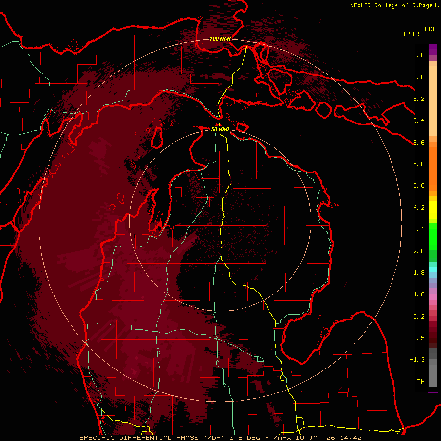Screen dimensions: 441x441
Task: Click the 4.2 scale label
Action: (419, 208)
